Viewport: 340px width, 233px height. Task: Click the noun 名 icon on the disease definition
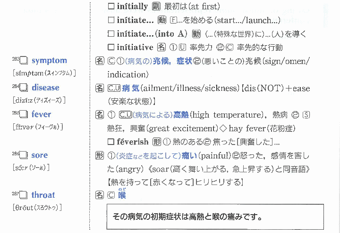coord(100,88)
